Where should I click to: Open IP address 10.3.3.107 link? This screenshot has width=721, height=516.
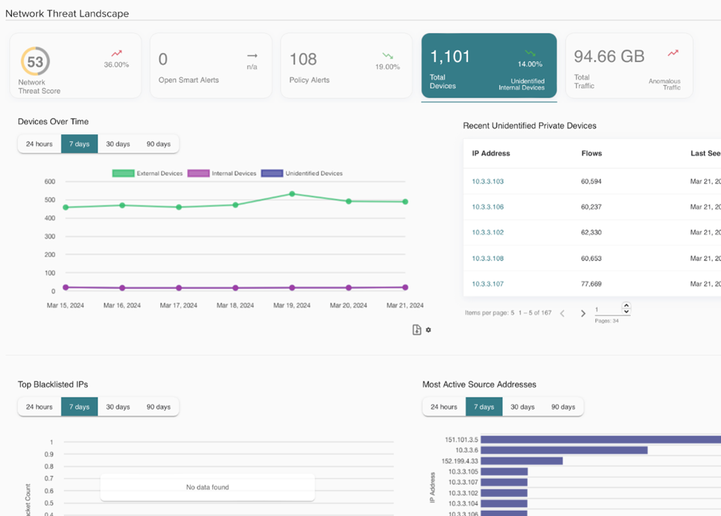487,284
